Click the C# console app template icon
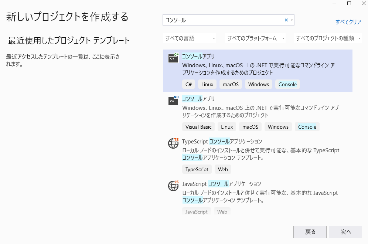Viewport: 368px width, 244px height. click(173, 58)
